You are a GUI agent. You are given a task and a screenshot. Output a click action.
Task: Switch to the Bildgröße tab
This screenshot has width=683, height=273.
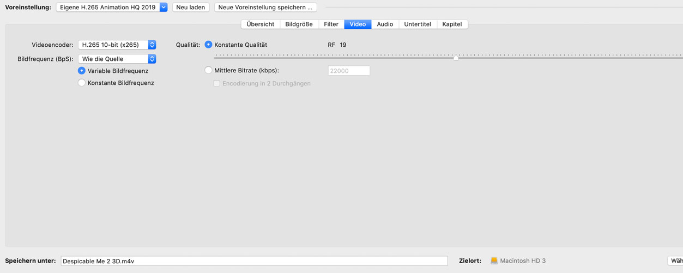click(299, 24)
